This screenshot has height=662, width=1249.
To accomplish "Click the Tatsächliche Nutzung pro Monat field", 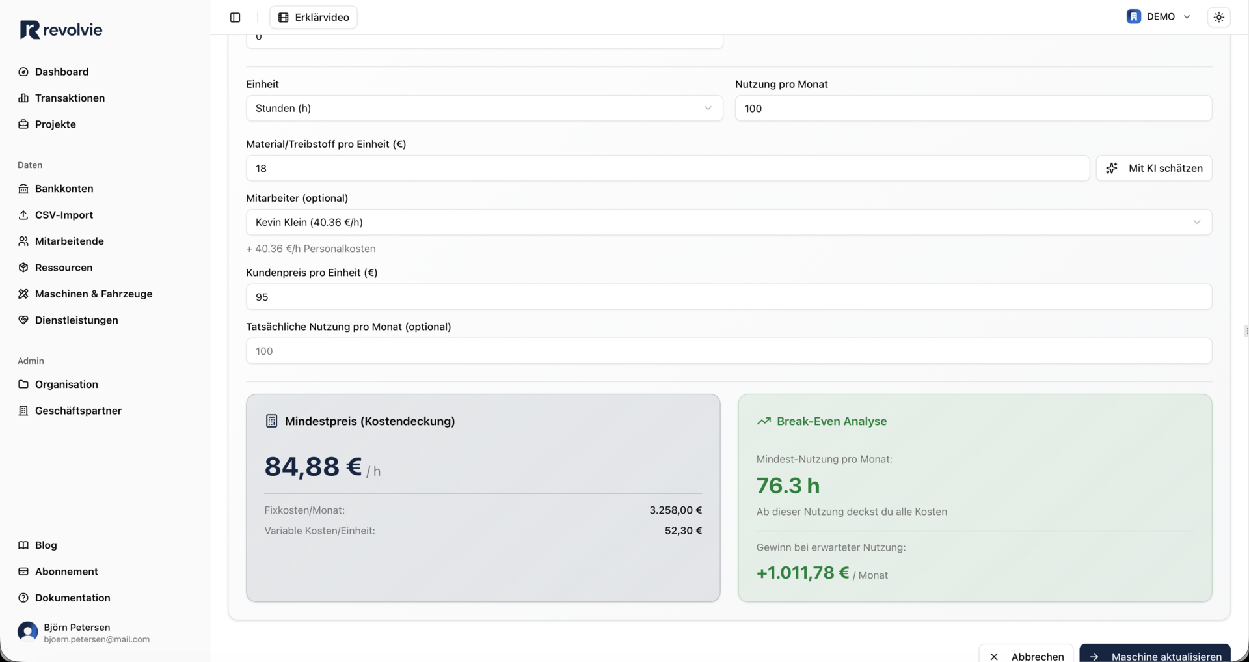I will [728, 352].
